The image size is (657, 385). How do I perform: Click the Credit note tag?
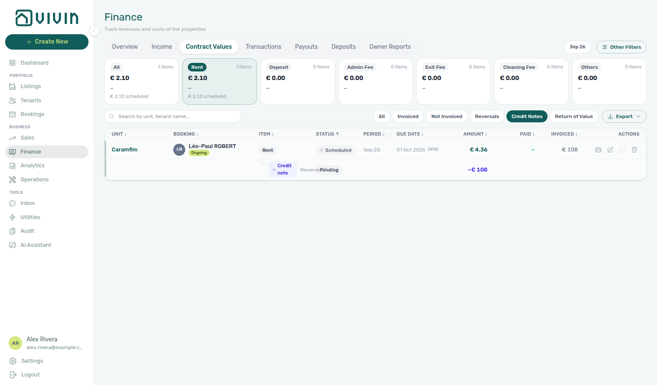283,169
